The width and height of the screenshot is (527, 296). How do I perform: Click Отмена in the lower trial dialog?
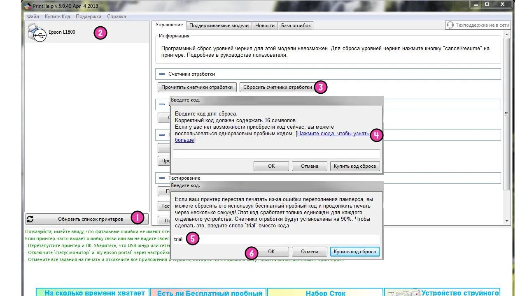click(x=309, y=252)
